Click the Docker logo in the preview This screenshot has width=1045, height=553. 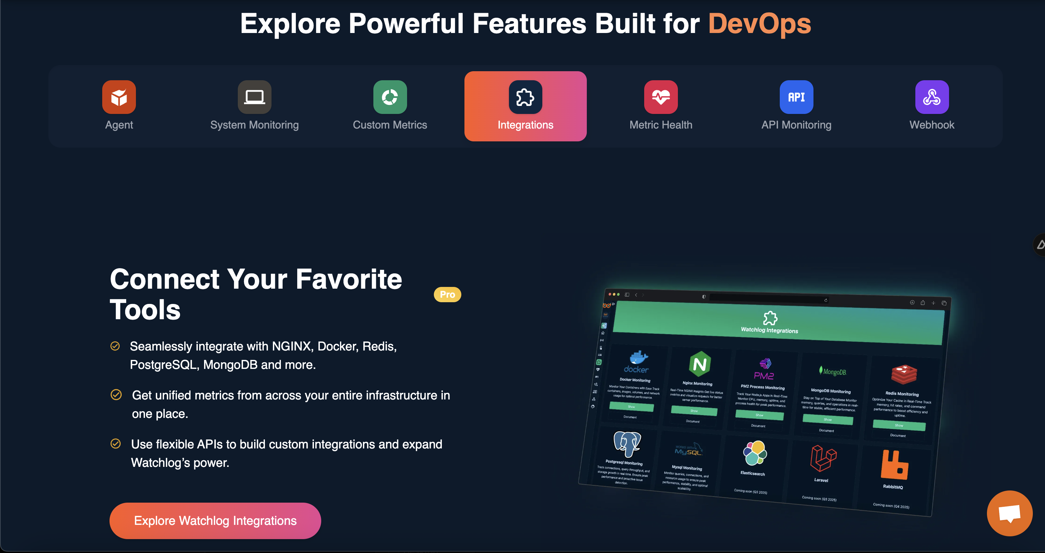(x=637, y=362)
